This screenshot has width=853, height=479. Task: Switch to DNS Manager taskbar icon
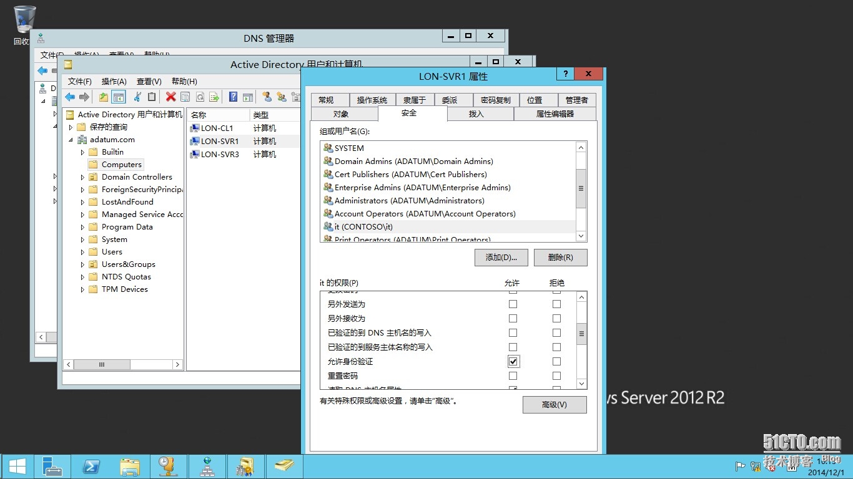pos(207,467)
